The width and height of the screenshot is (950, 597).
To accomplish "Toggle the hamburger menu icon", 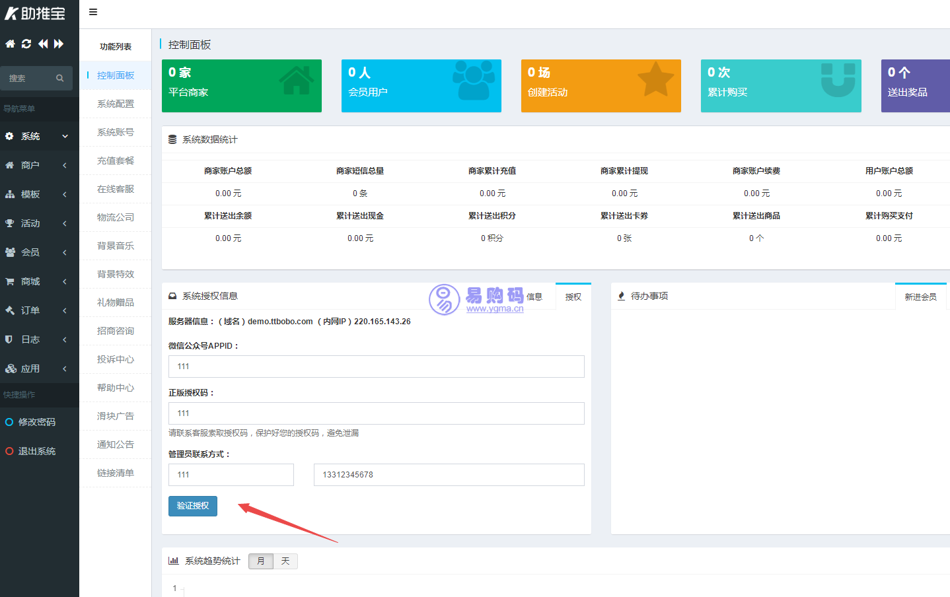I will (x=93, y=12).
